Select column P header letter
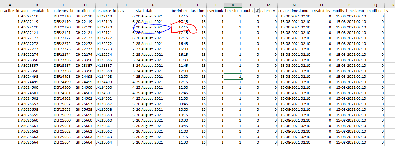The width and height of the screenshot is (395, 146). 349,5
